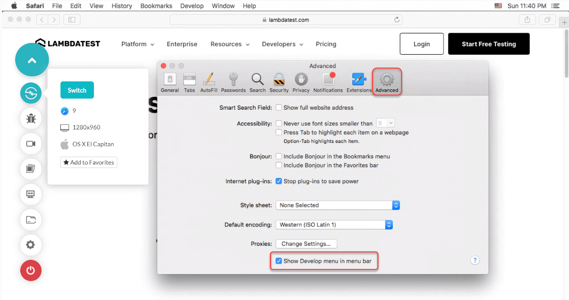Expand the Resources navigation dropdown
The height and width of the screenshot is (300, 569).
(x=230, y=44)
